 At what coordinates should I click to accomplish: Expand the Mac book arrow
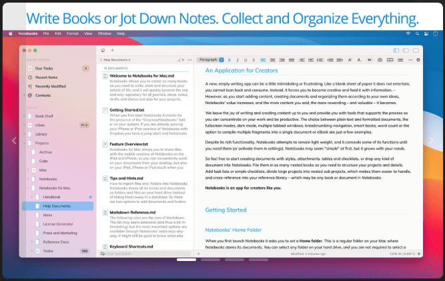(28, 170)
